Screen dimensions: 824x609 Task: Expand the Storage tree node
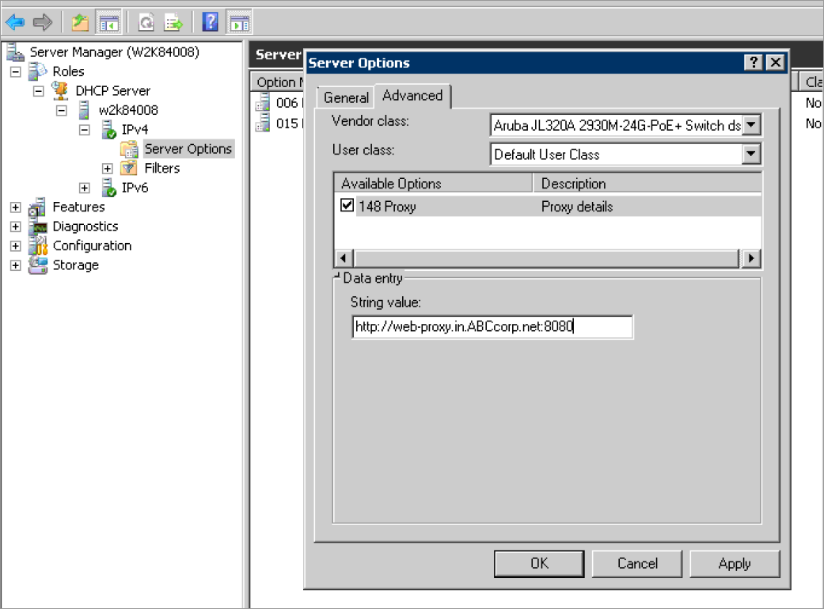pos(16,265)
